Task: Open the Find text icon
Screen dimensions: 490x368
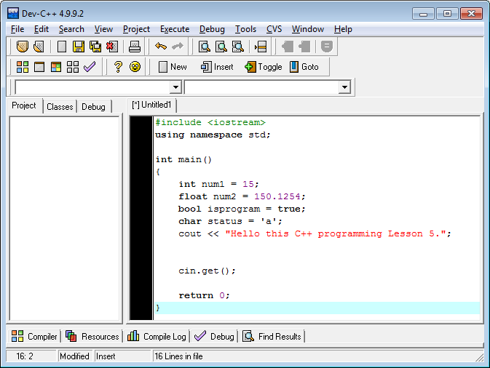Action: [x=205, y=47]
